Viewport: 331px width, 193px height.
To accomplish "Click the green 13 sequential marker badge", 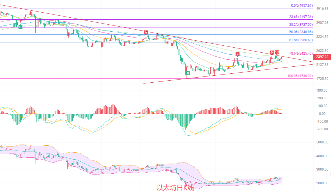I will (x=20, y=27).
